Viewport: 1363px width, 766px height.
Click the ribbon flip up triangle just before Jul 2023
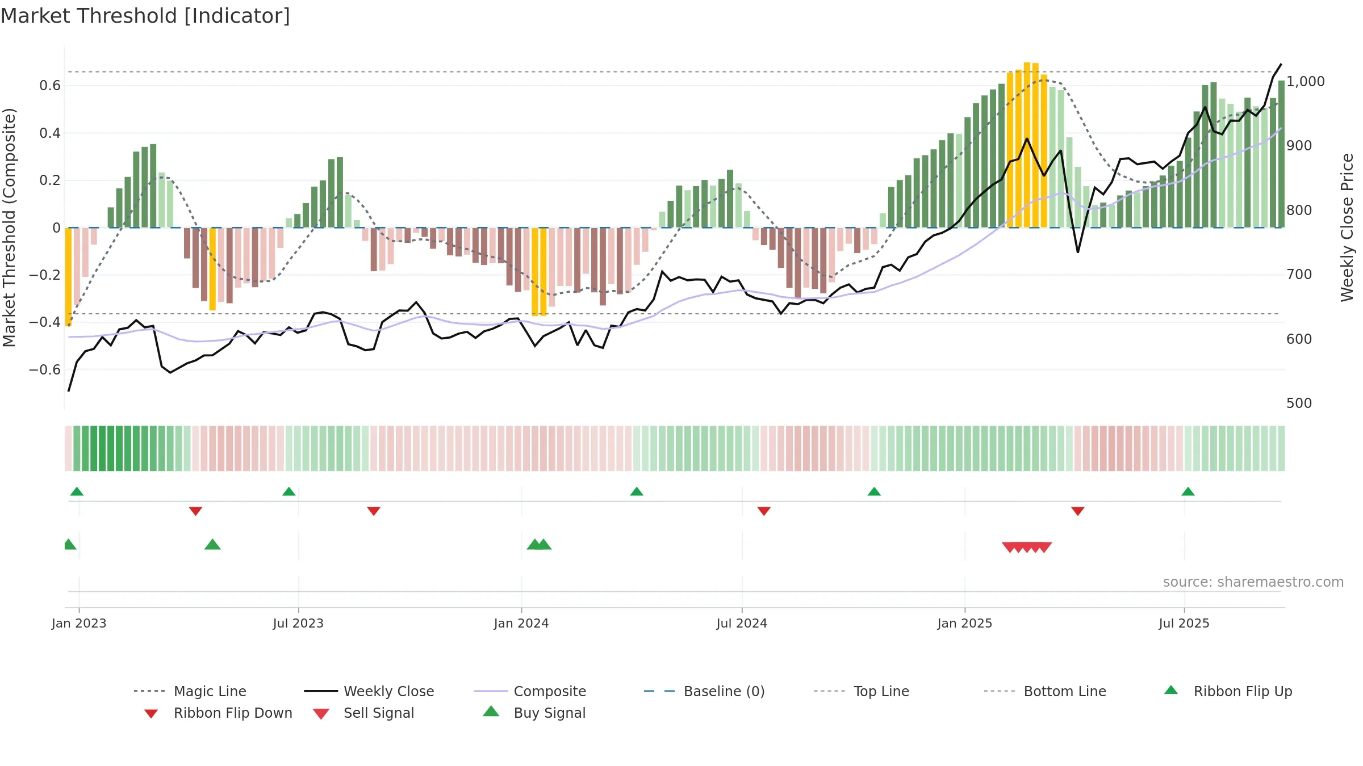coord(289,491)
